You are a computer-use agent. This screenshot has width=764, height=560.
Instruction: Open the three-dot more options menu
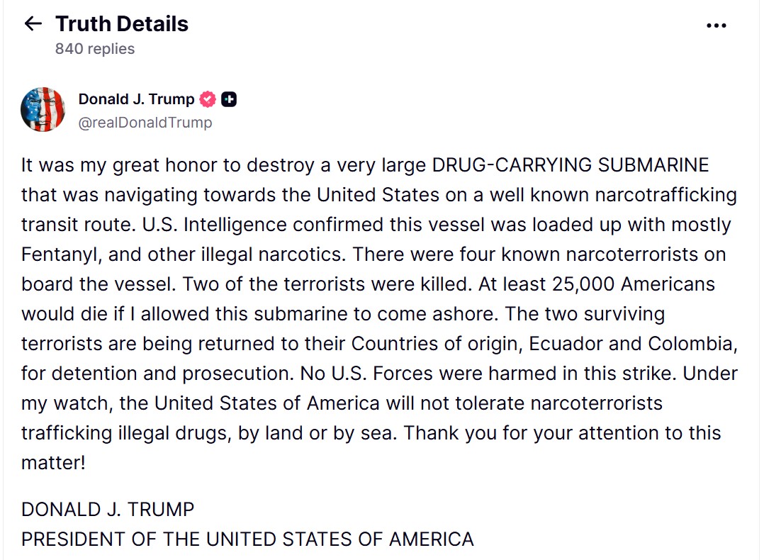coord(717,26)
